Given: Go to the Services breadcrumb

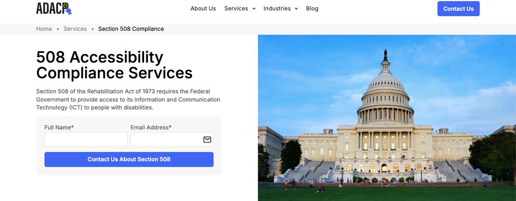Looking at the screenshot, I should tap(75, 29).
